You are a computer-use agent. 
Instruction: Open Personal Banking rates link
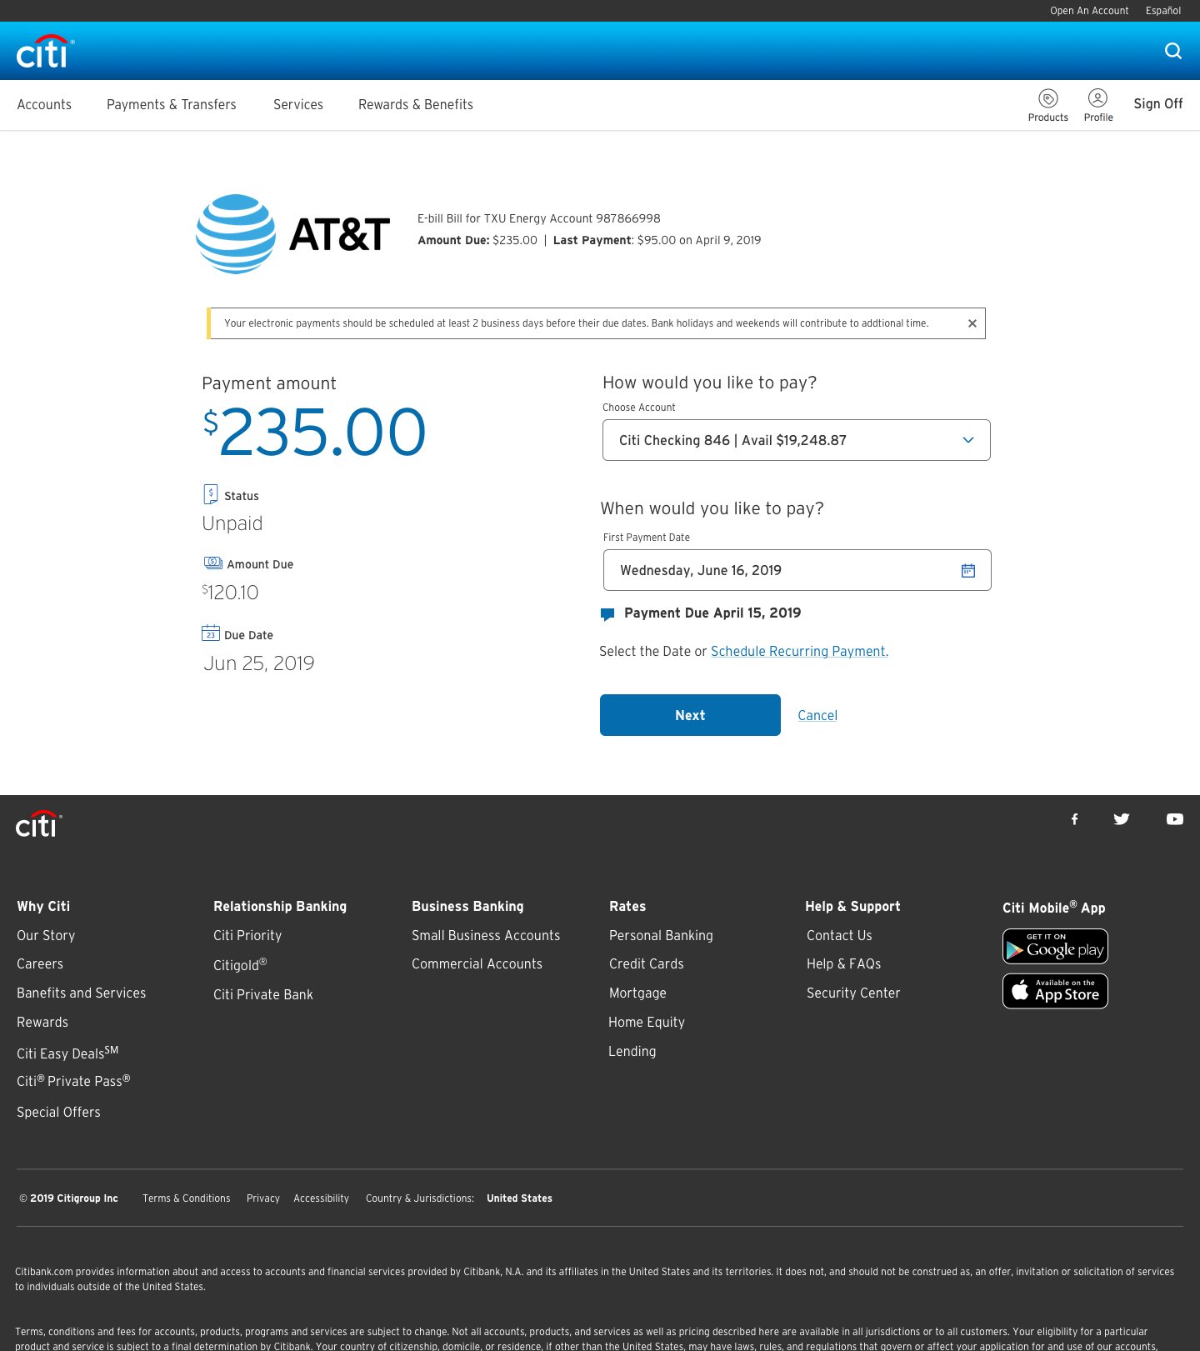click(661, 935)
